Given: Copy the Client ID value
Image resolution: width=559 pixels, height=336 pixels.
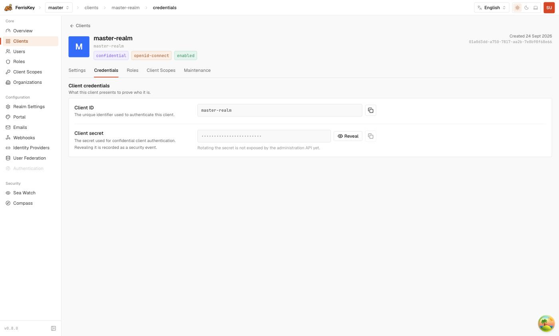Looking at the screenshot, I should click(x=371, y=110).
